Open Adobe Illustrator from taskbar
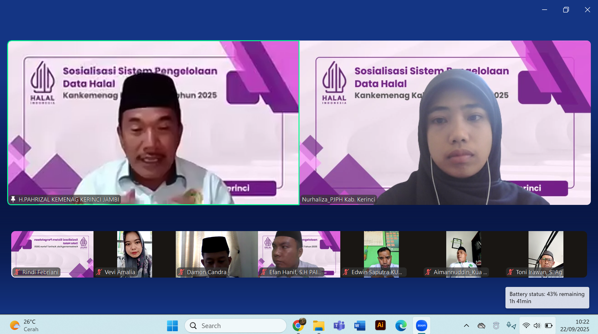 coord(380,325)
